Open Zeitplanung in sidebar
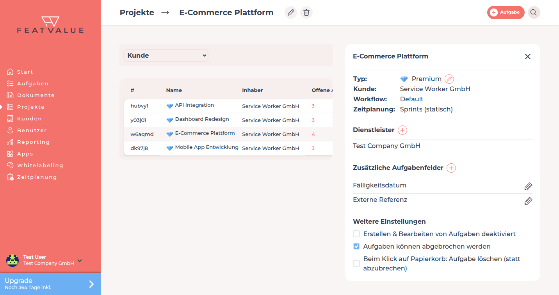 coord(37,177)
